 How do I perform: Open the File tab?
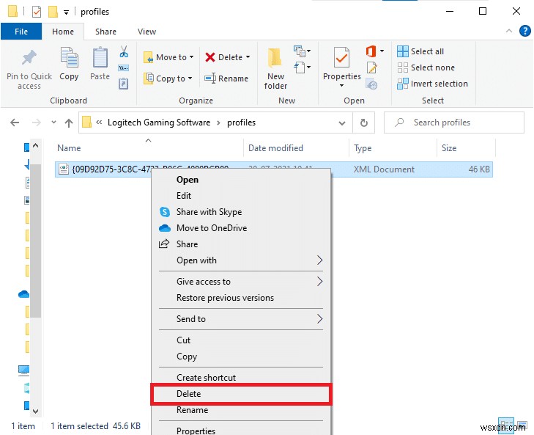click(21, 32)
